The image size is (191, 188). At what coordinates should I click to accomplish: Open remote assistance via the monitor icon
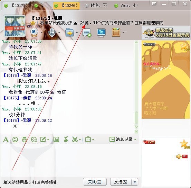pos(101,33)
